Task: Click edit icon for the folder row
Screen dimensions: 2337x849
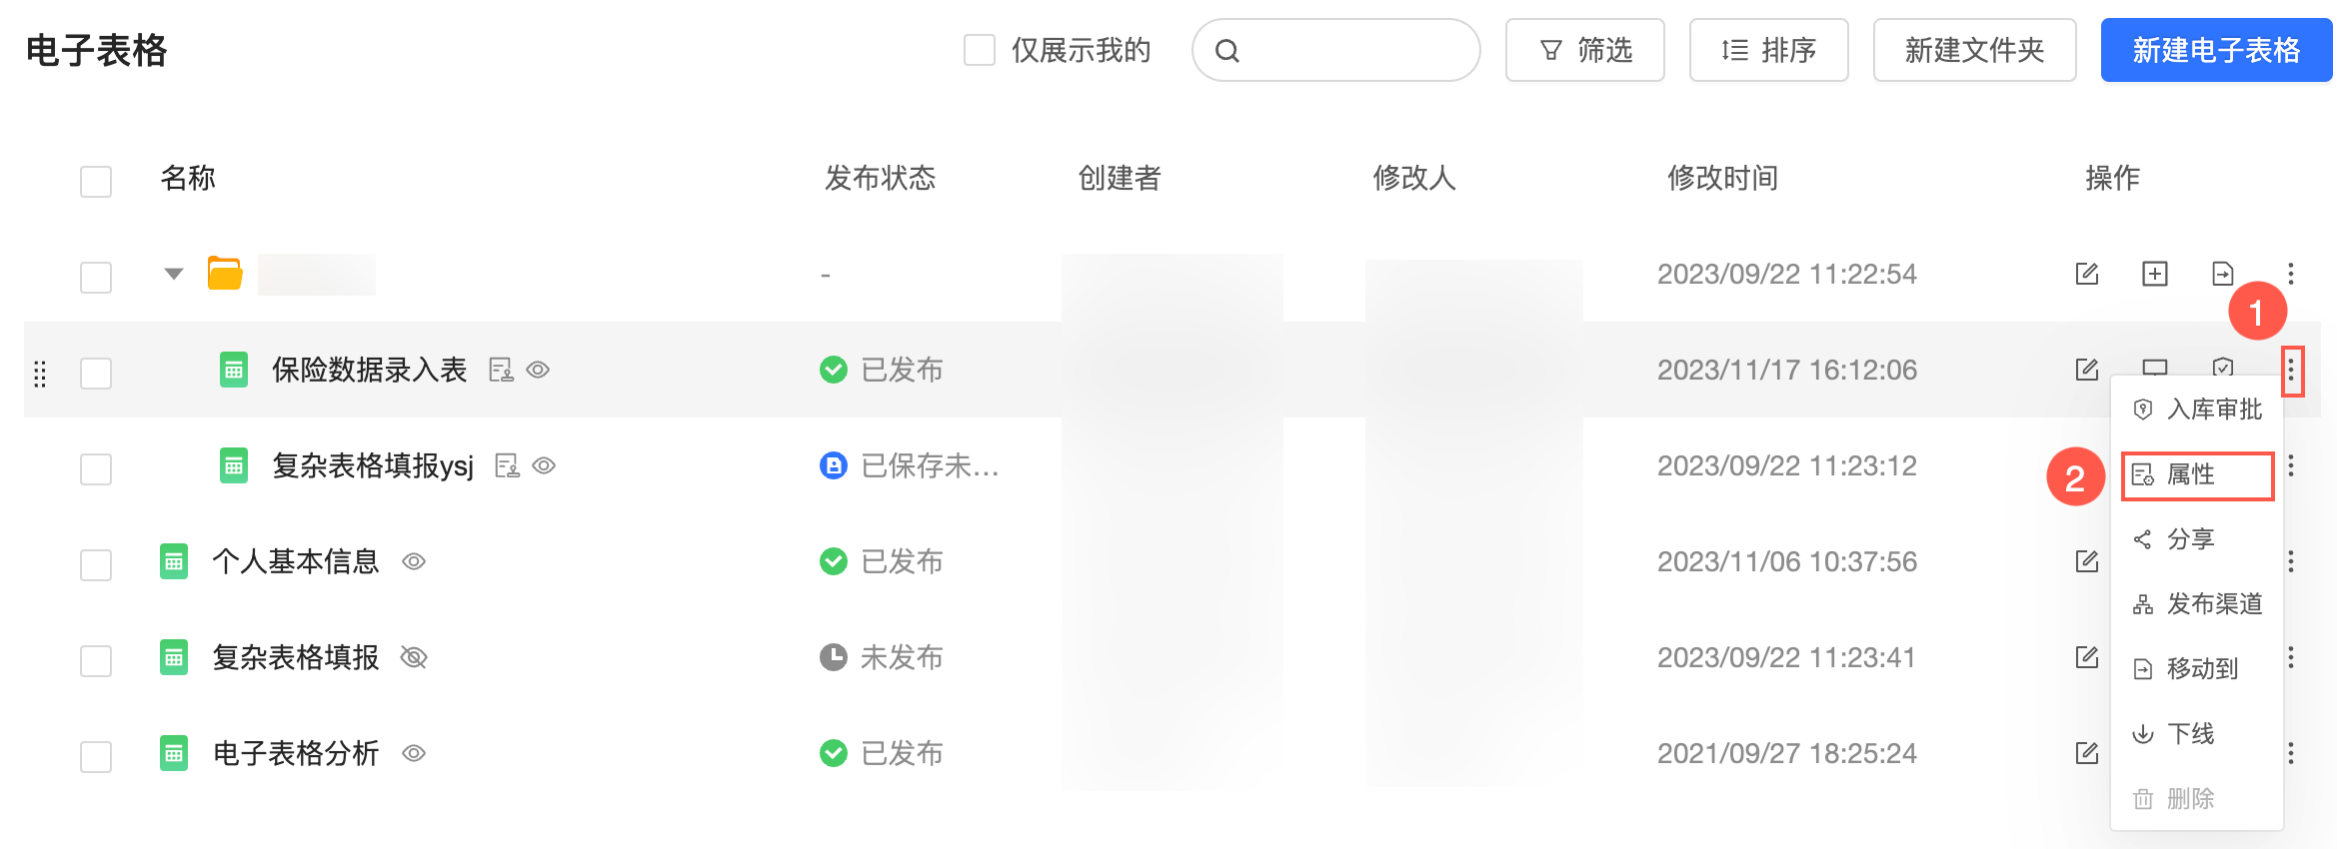Action: [x=2086, y=274]
